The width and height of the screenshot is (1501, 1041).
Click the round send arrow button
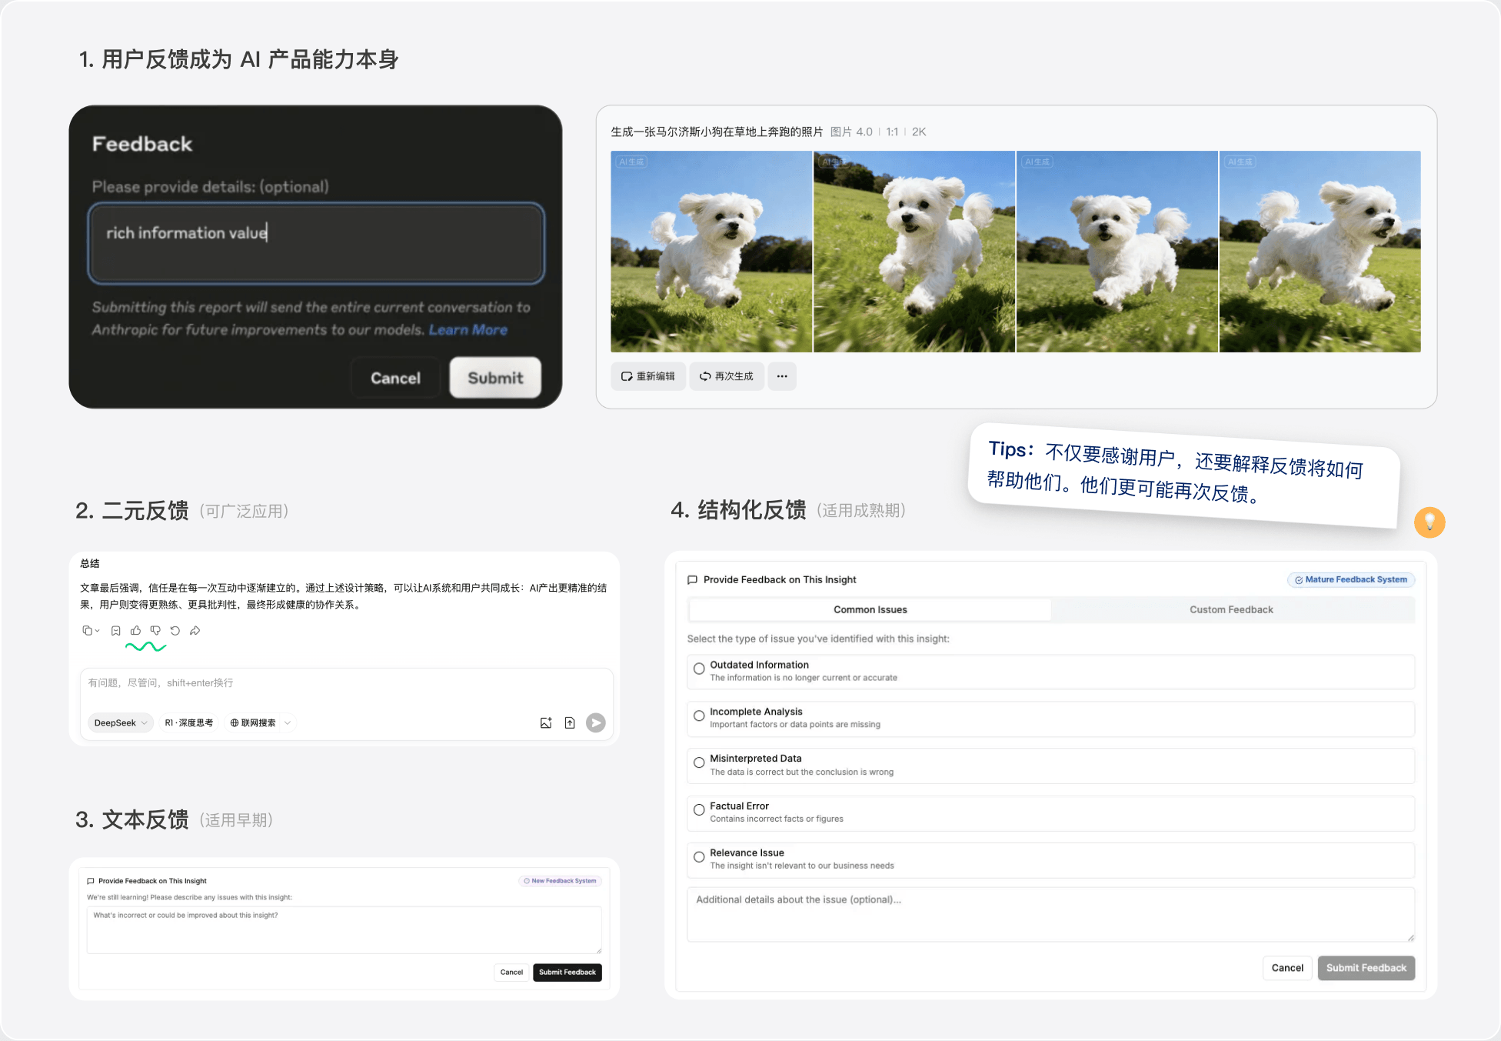(x=596, y=723)
